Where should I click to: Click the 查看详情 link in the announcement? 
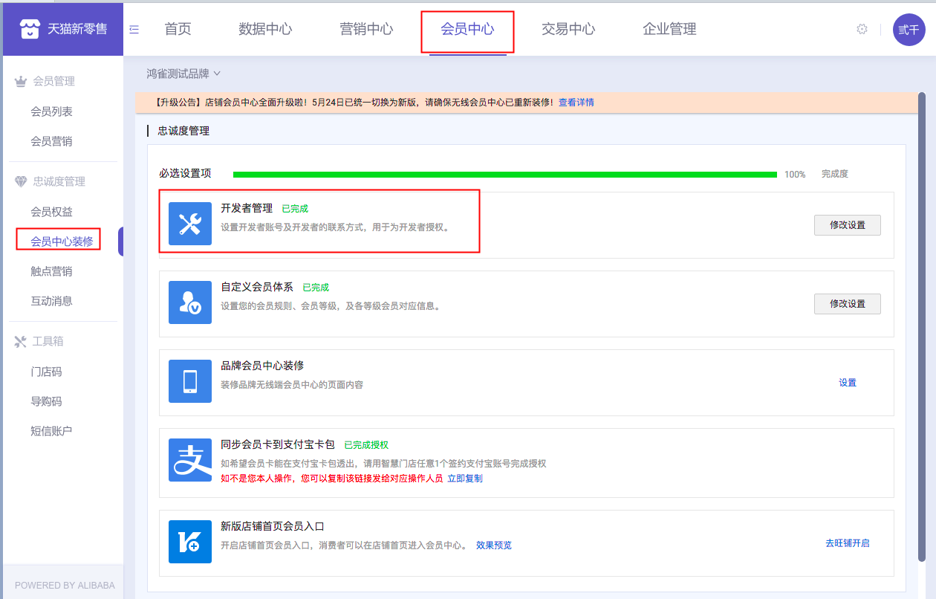pyautogui.click(x=576, y=103)
